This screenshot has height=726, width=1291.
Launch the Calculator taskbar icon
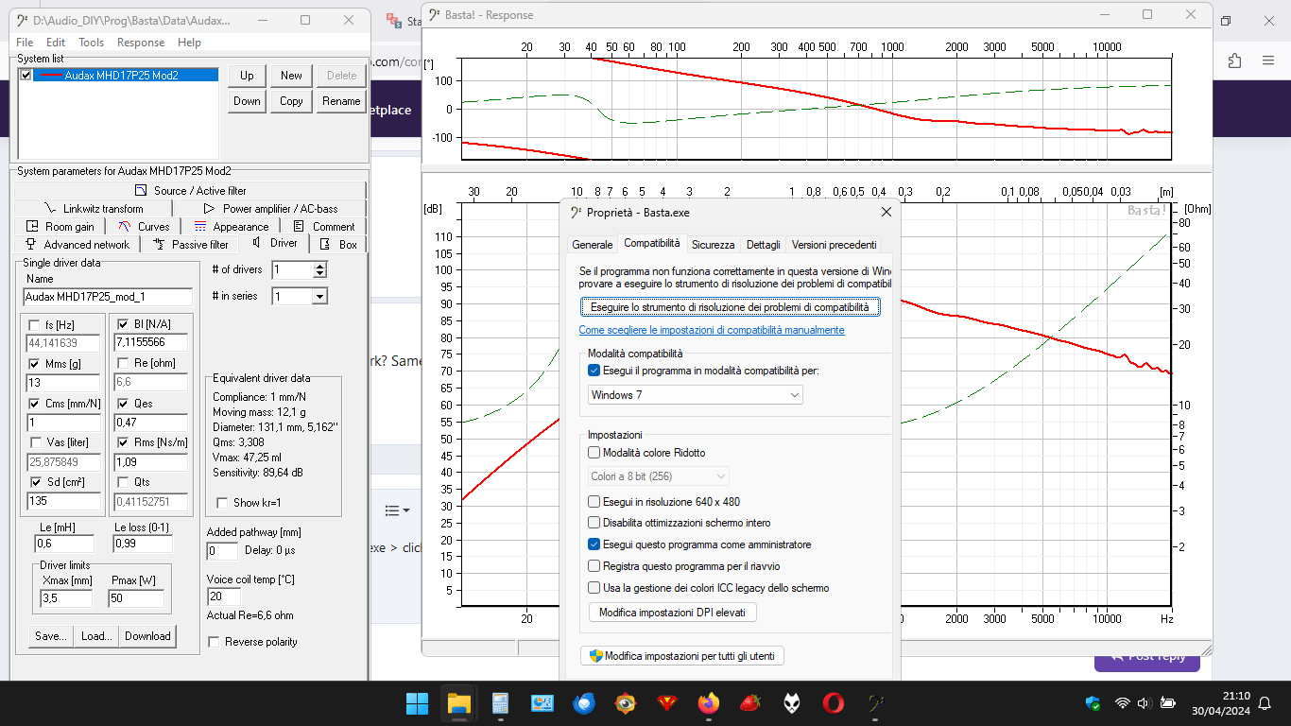pyautogui.click(x=500, y=703)
